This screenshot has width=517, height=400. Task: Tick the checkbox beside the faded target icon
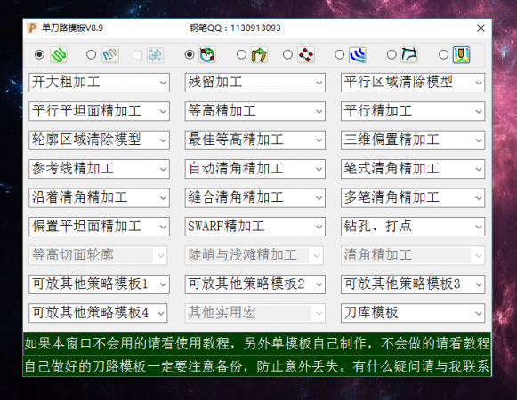coord(137,55)
